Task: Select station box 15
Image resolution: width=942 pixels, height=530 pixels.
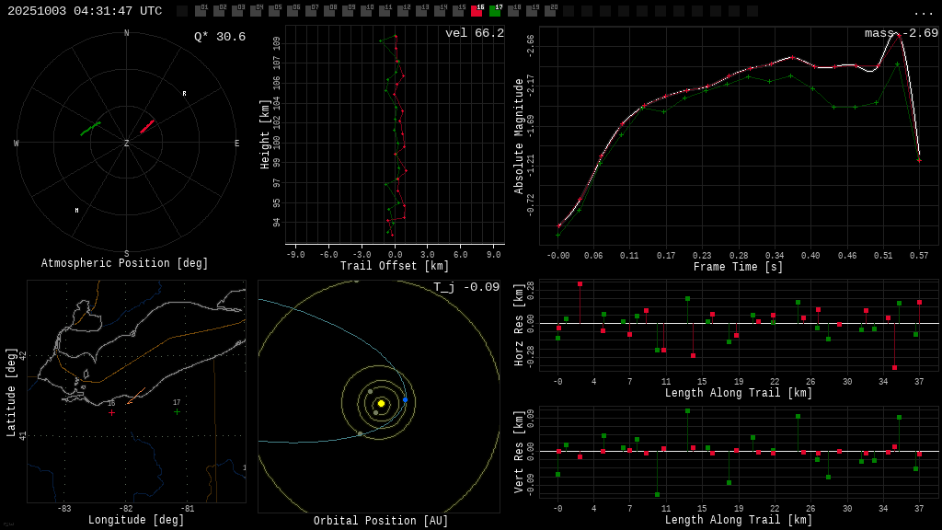Action: (x=458, y=11)
